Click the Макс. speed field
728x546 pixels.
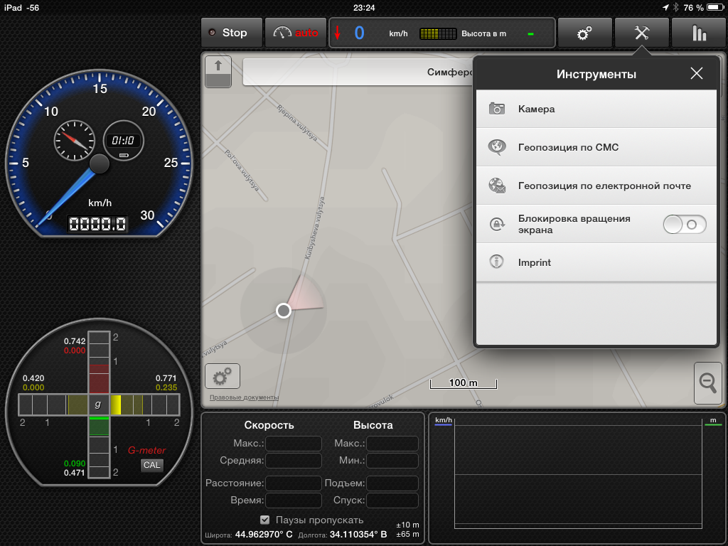point(294,444)
